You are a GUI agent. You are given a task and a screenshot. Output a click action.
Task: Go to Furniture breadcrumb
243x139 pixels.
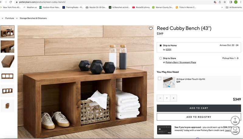click(10, 18)
